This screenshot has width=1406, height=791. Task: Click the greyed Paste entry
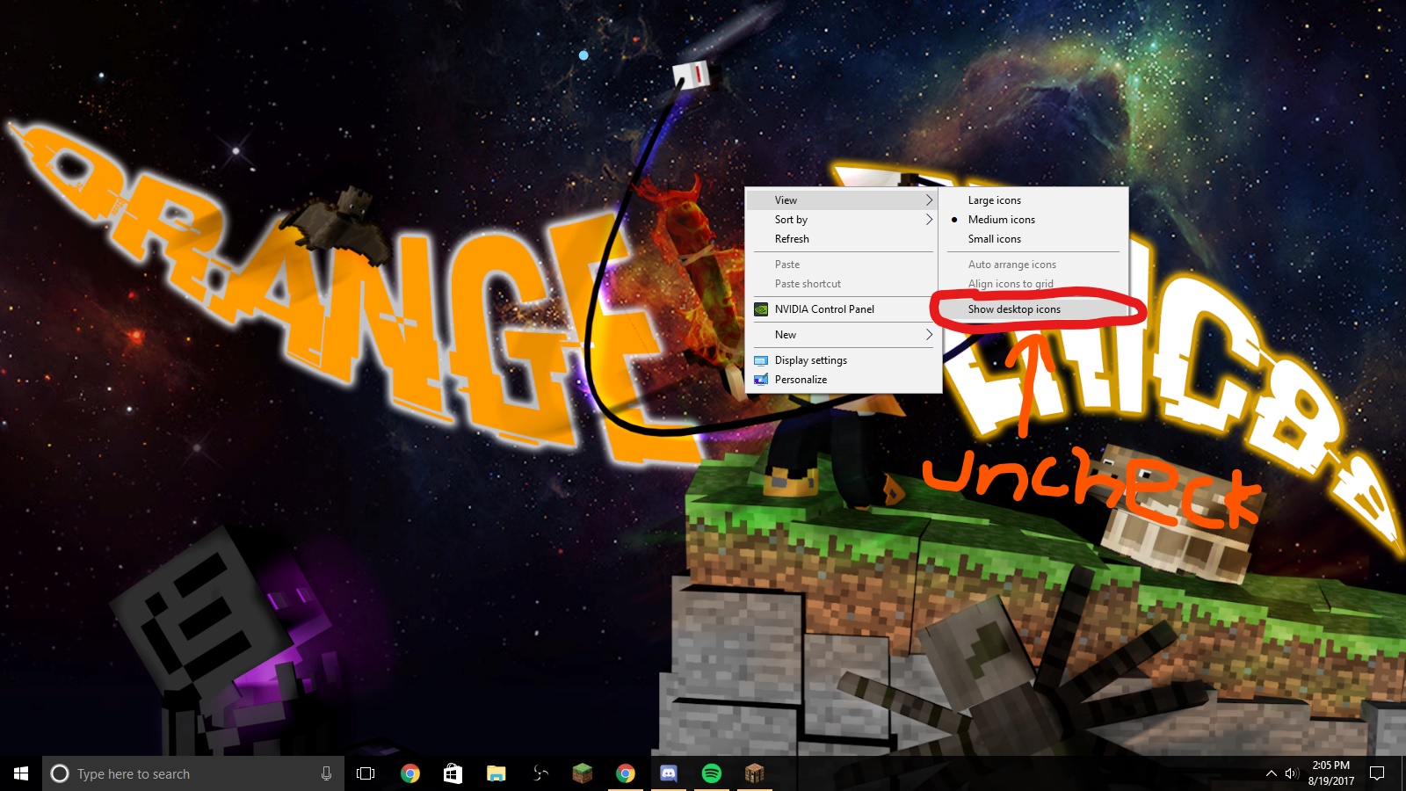842,265
